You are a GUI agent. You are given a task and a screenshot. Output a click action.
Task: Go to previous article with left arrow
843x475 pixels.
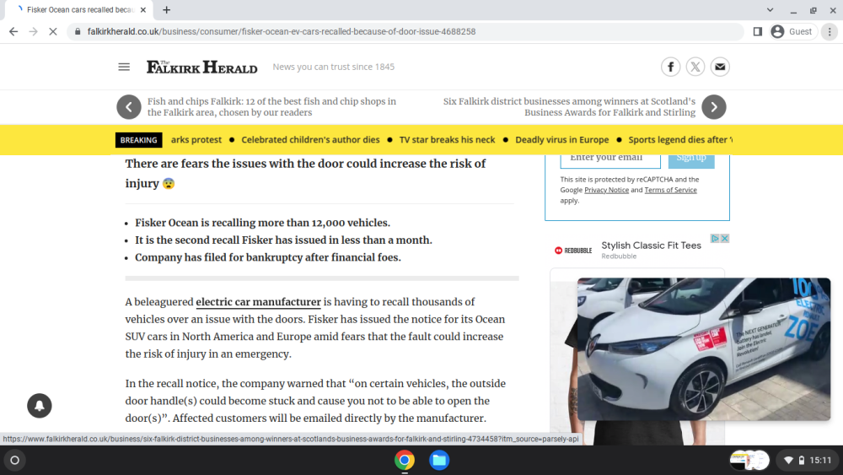129,106
